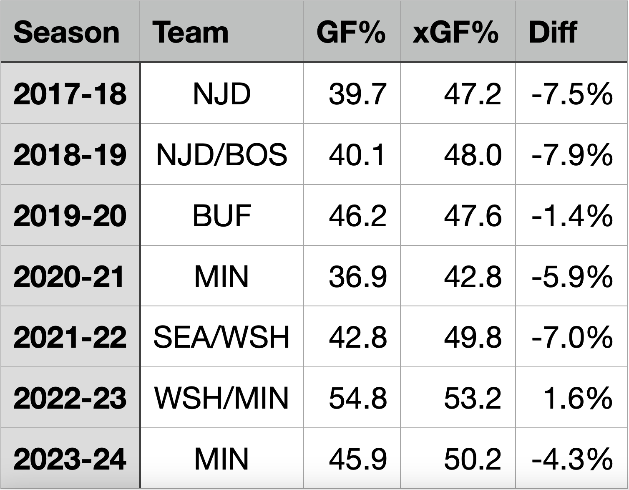629x490 pixels.
Task: Click the 36.9 GF% cell
Action: (357, 276)
